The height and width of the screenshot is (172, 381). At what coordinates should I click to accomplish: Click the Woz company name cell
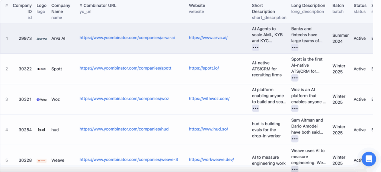tap(55, 99)
